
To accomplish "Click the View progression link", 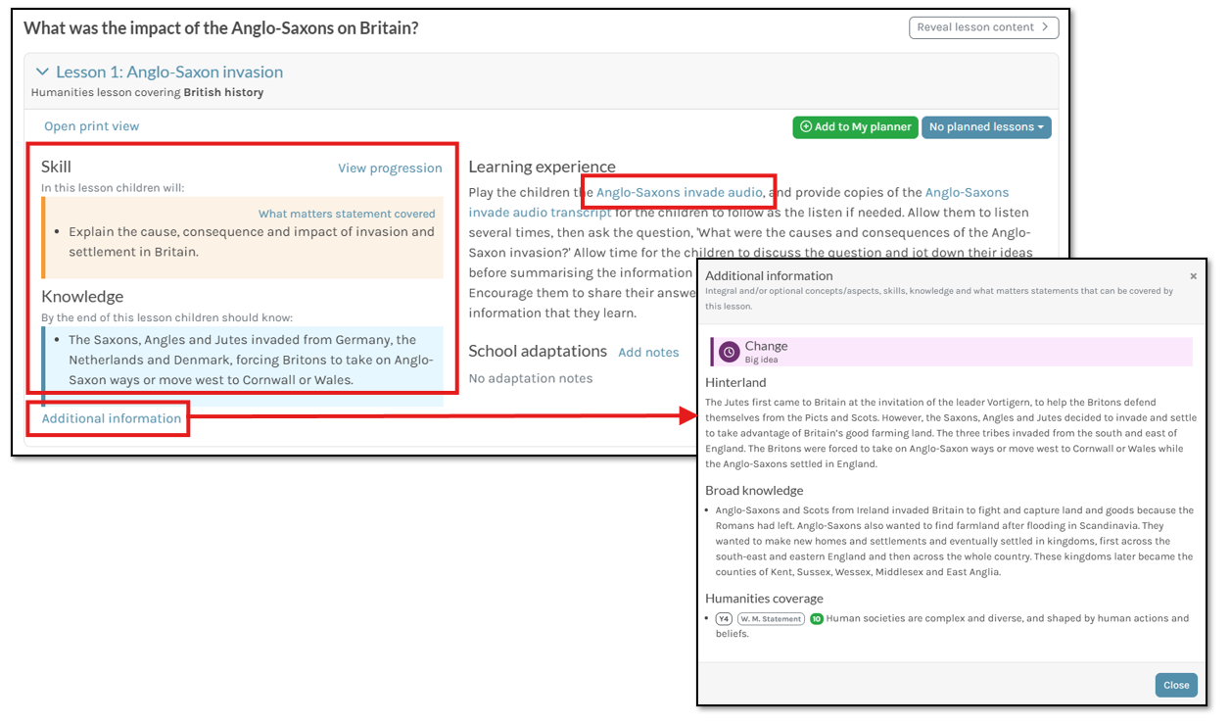I will point(390,169).
